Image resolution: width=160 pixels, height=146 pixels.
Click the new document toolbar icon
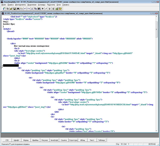coord(8,9)
